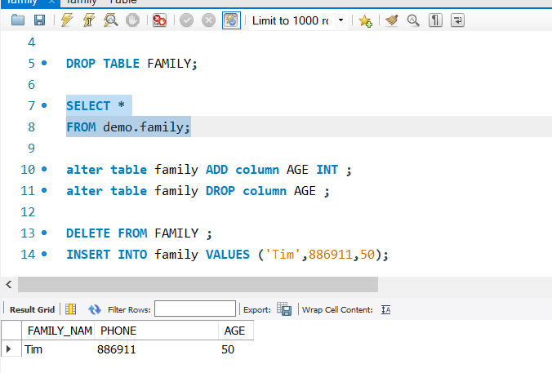Toggle invisible characters pilcrow icon
Image resolution: width=552 pixels, height=373 pixels.
(435, 20)
